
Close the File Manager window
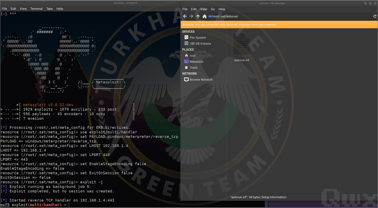click(376, 3)
